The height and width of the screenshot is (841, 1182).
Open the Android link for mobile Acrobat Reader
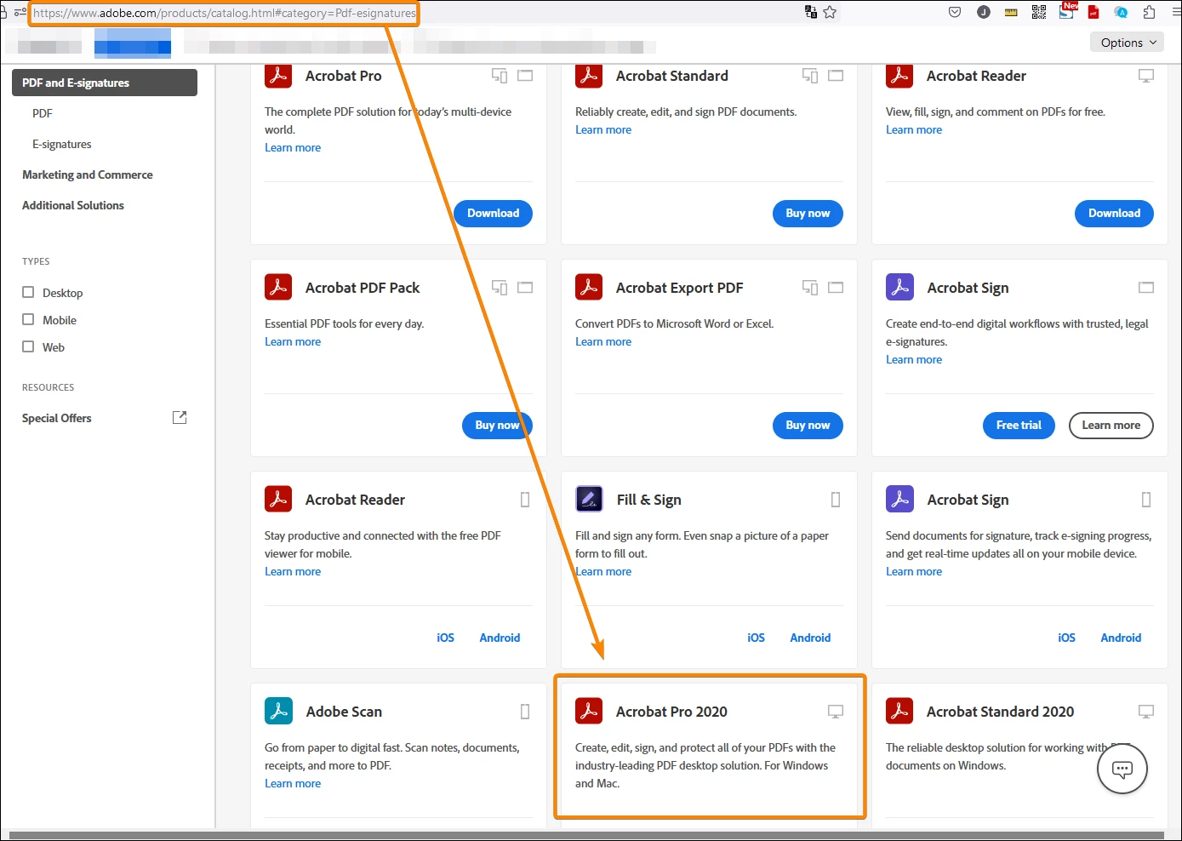pyautogui.click(x=500, y=638)
